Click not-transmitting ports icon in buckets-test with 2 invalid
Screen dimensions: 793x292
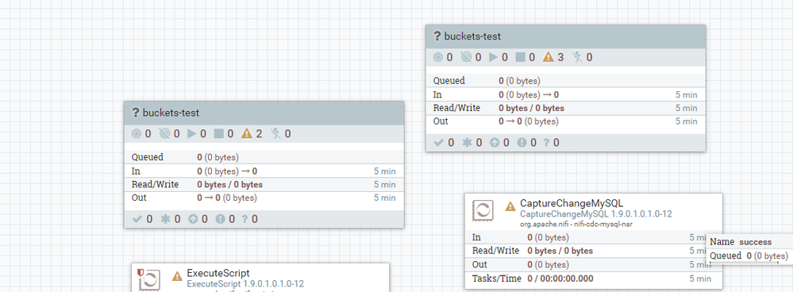(x=165, y=134)
